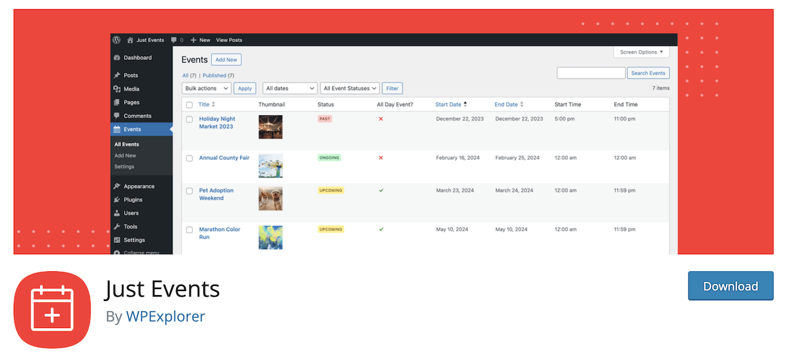Open the comments bubble icon in admin bar
The height and width of the screenshot is (355, 792).
(174, 40)
